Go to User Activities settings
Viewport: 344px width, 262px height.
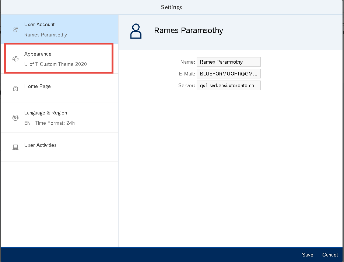pos(59,147)
